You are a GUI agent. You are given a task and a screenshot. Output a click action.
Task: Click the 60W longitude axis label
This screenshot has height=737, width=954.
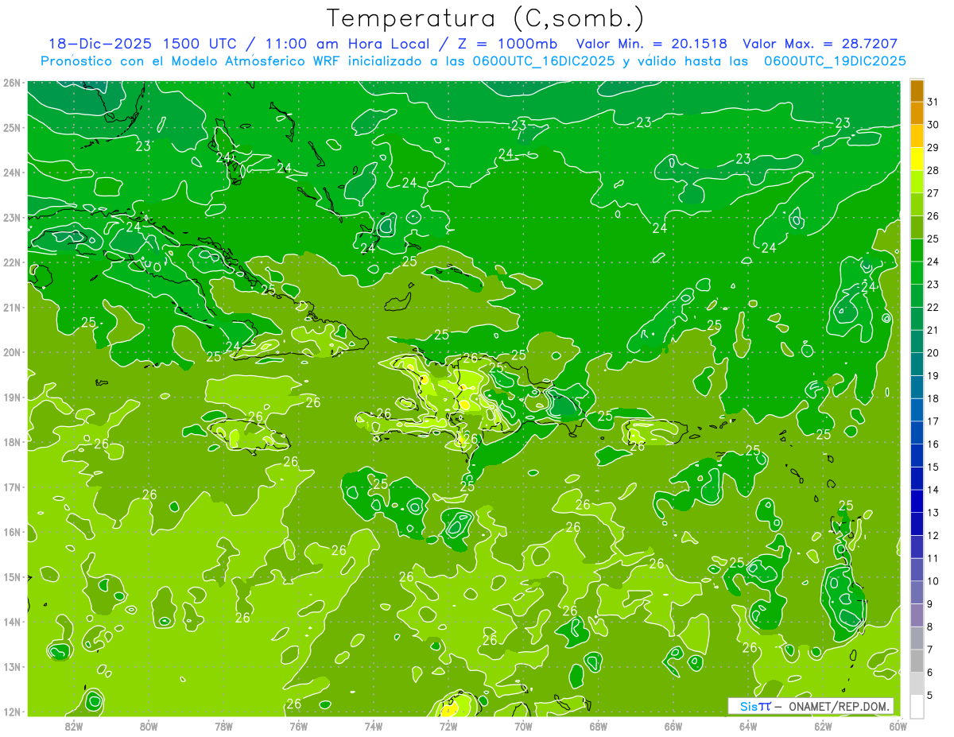click(898, 726)
